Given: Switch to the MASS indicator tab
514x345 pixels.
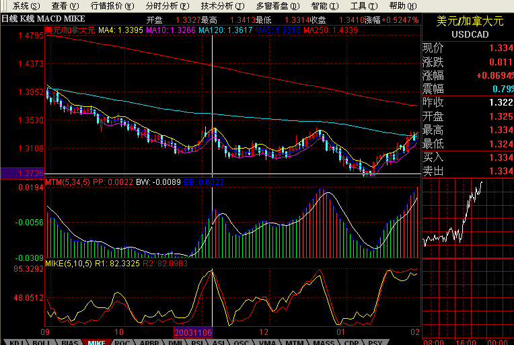Looking at the screenshot, I should coord(324,342).
